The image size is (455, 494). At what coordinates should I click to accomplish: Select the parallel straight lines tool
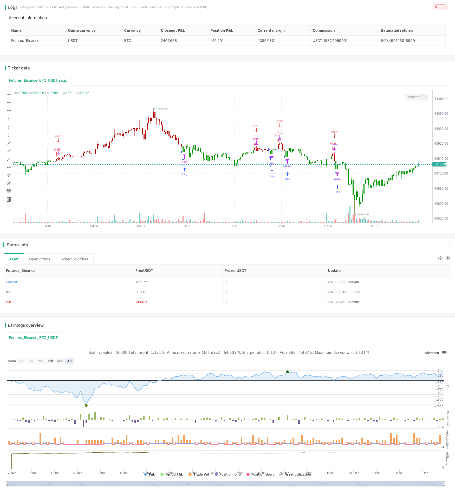[x=9, y=183]
